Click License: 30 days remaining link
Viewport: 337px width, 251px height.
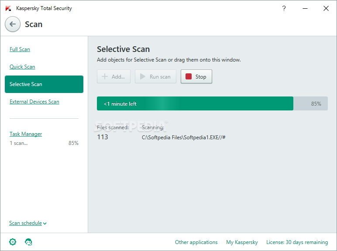[x=297, y=242]
